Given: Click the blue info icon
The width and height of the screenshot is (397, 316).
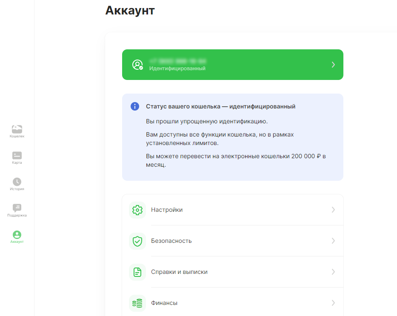Looking at the screenshot, I should click(135, 106).
